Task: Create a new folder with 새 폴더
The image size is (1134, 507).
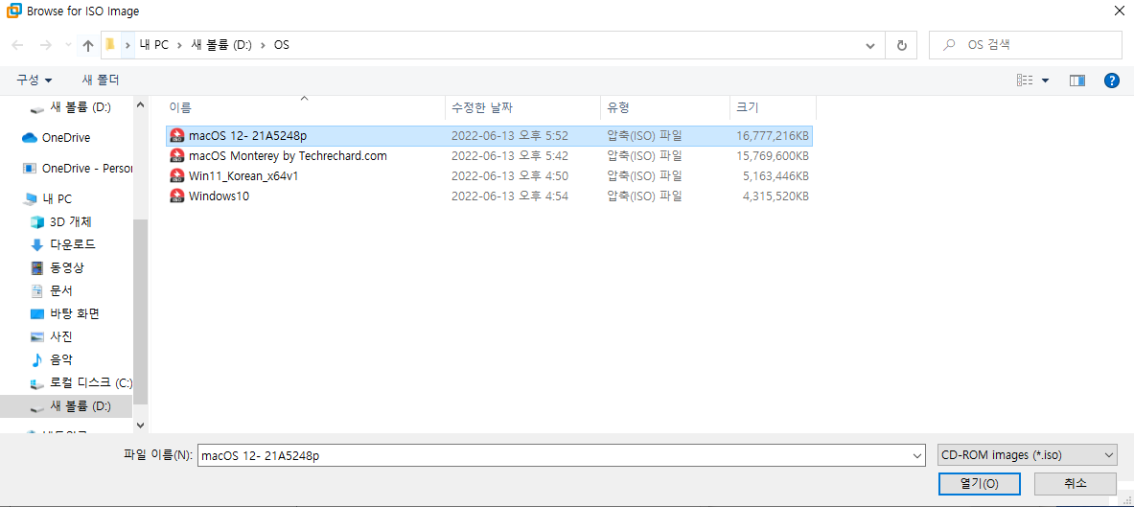Action: (x=101, y=80)
